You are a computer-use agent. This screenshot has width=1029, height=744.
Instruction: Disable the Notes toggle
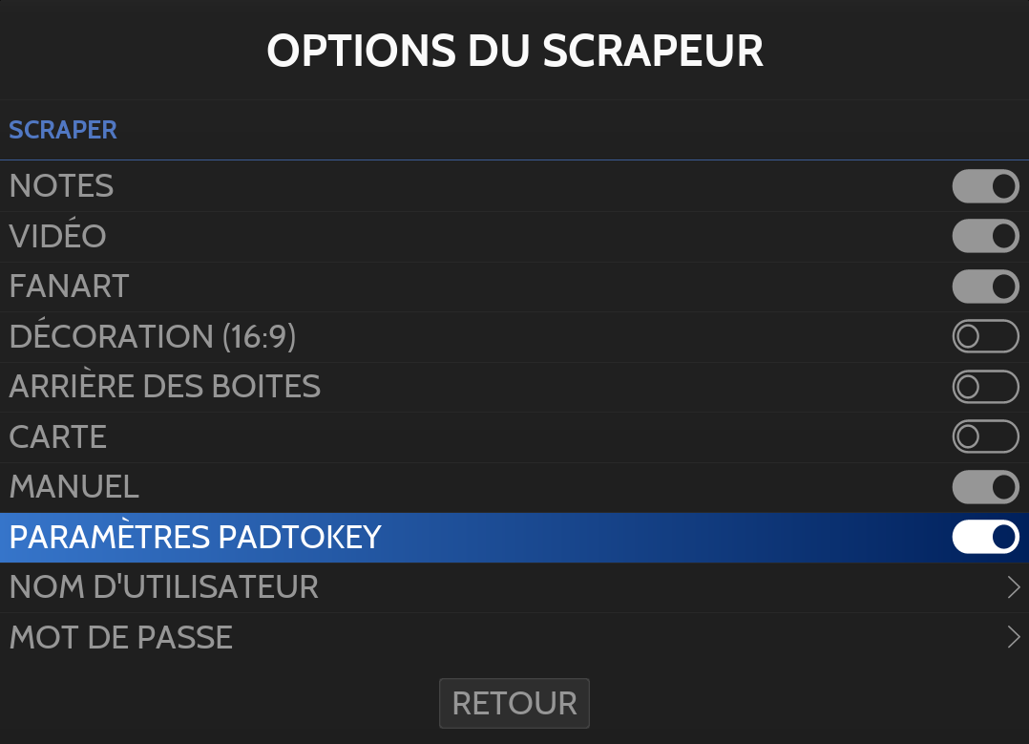click(985, 186)
